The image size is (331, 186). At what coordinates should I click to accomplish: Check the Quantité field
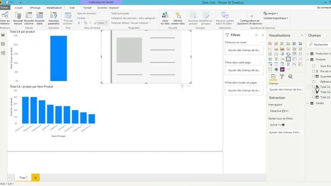tap(314, 76)
